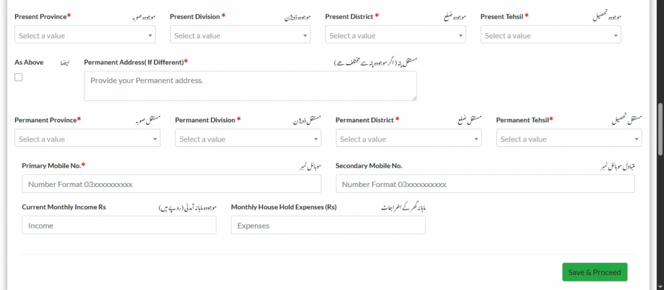
Task: Click the scrollbar down arrow
Action: [660, 285]
